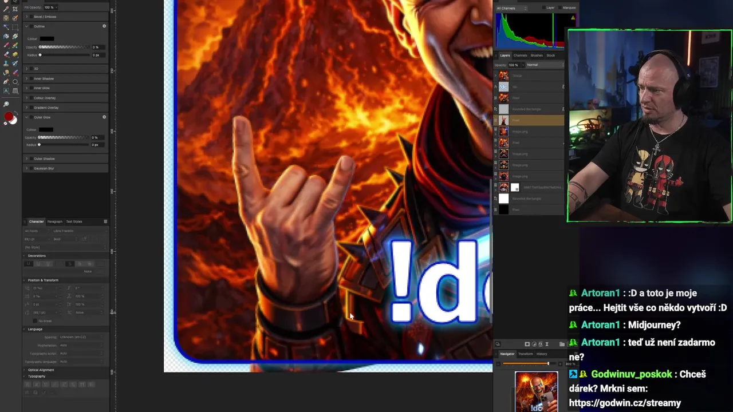Open the Text Styles tab
Viewport: 733px width, 412px height.
tap(74, 221)
